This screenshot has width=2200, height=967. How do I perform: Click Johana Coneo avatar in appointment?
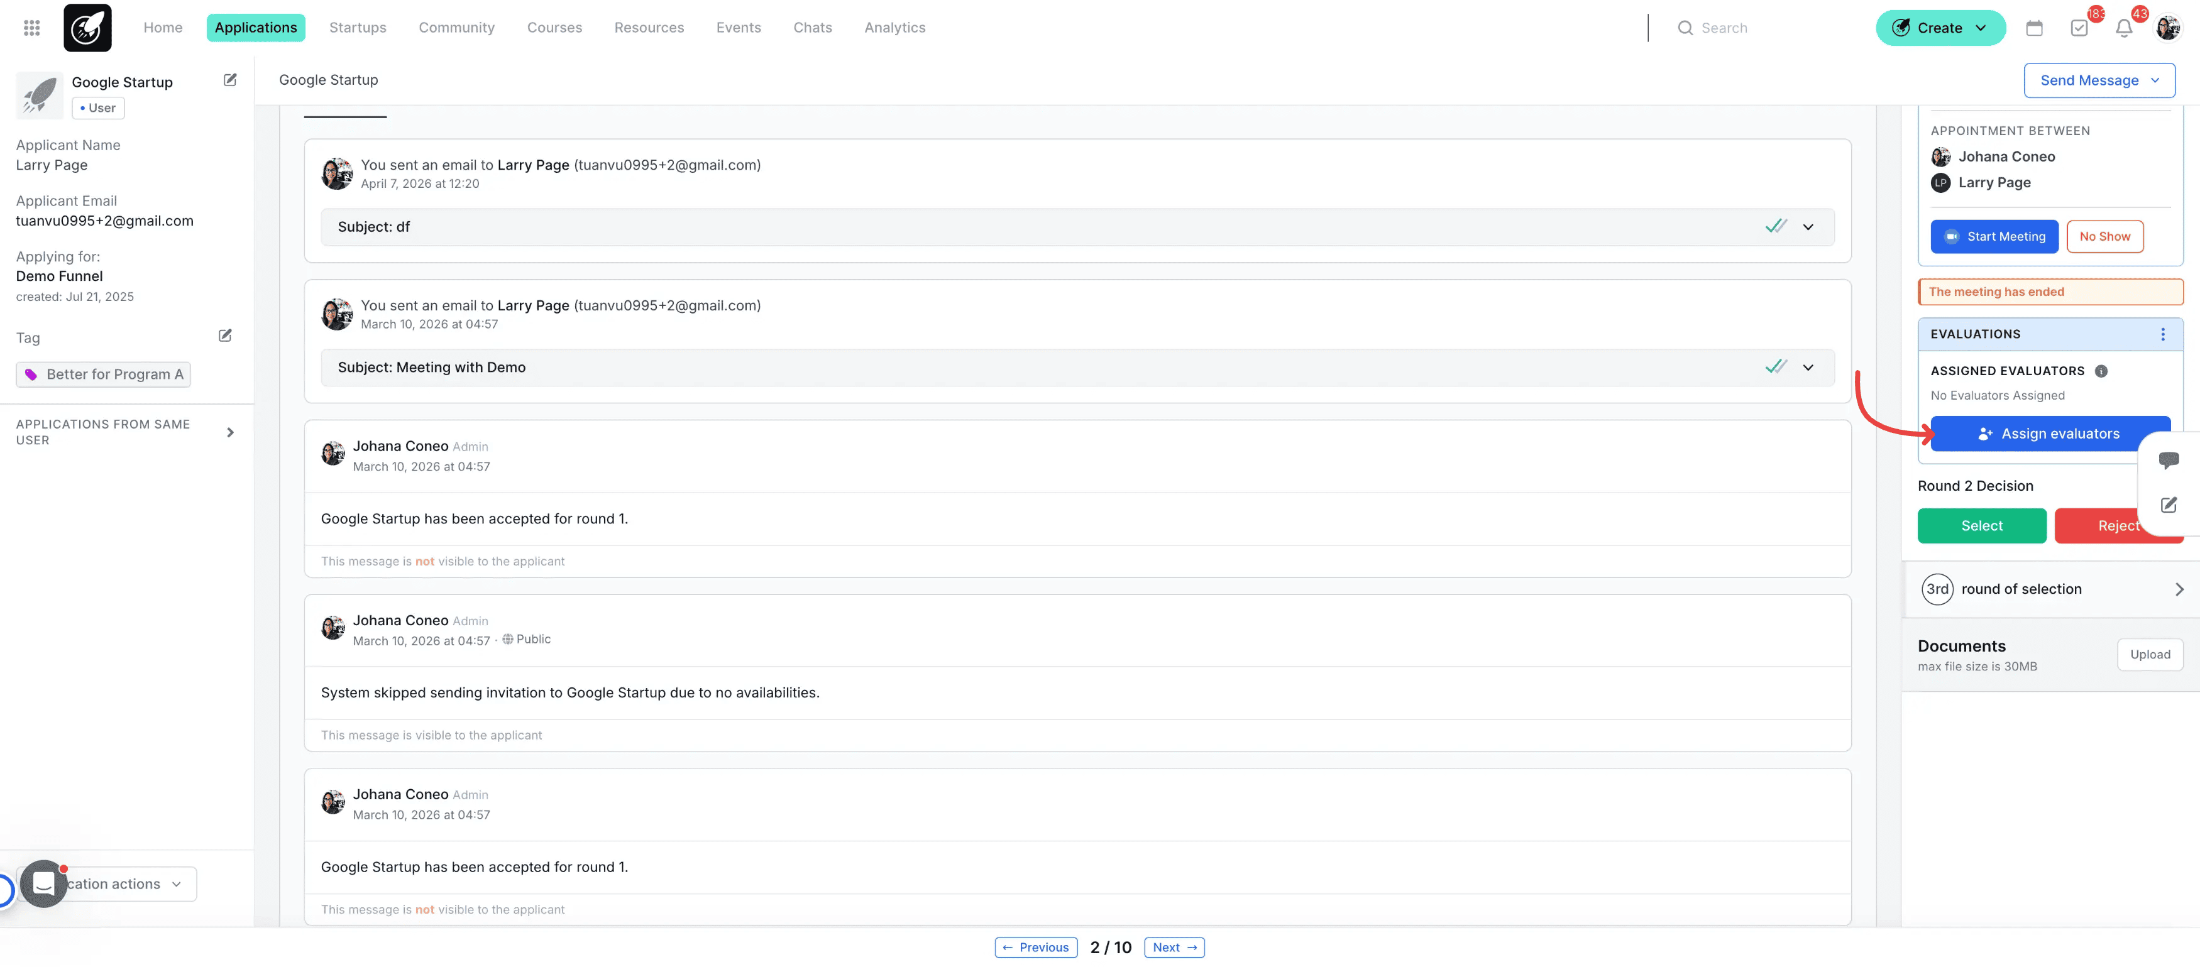pos(1940,157)
